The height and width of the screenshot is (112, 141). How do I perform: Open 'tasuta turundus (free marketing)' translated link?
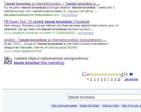coord(39,63)
